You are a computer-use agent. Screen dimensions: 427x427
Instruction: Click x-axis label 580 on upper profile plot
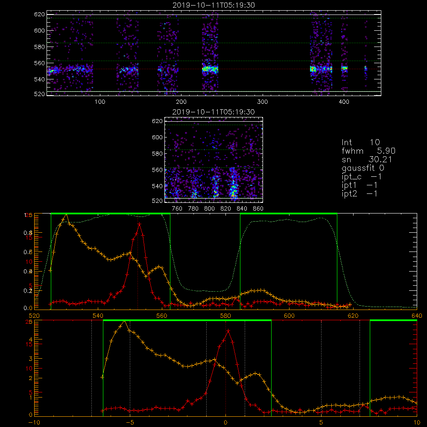pos(225,316)
